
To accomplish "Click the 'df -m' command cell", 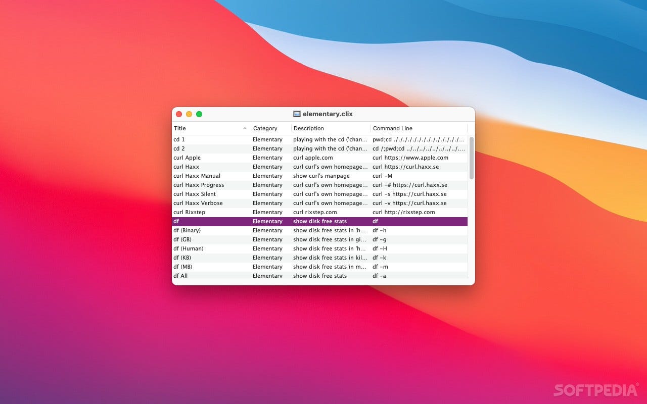I will [380, 267].
